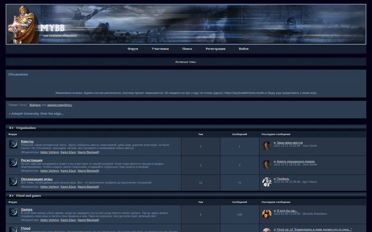Collapse the Organization category
This screenshot has height=232, width=372.
11,128
